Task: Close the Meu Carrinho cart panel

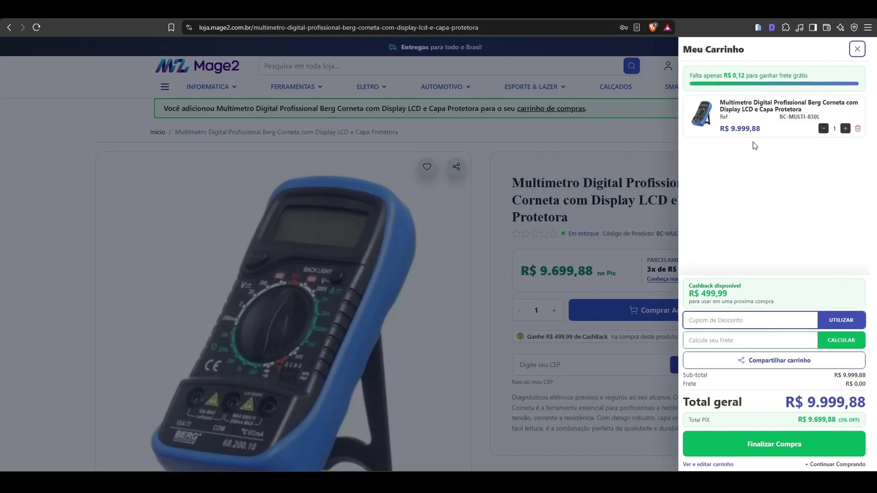Action: (857, 49)
